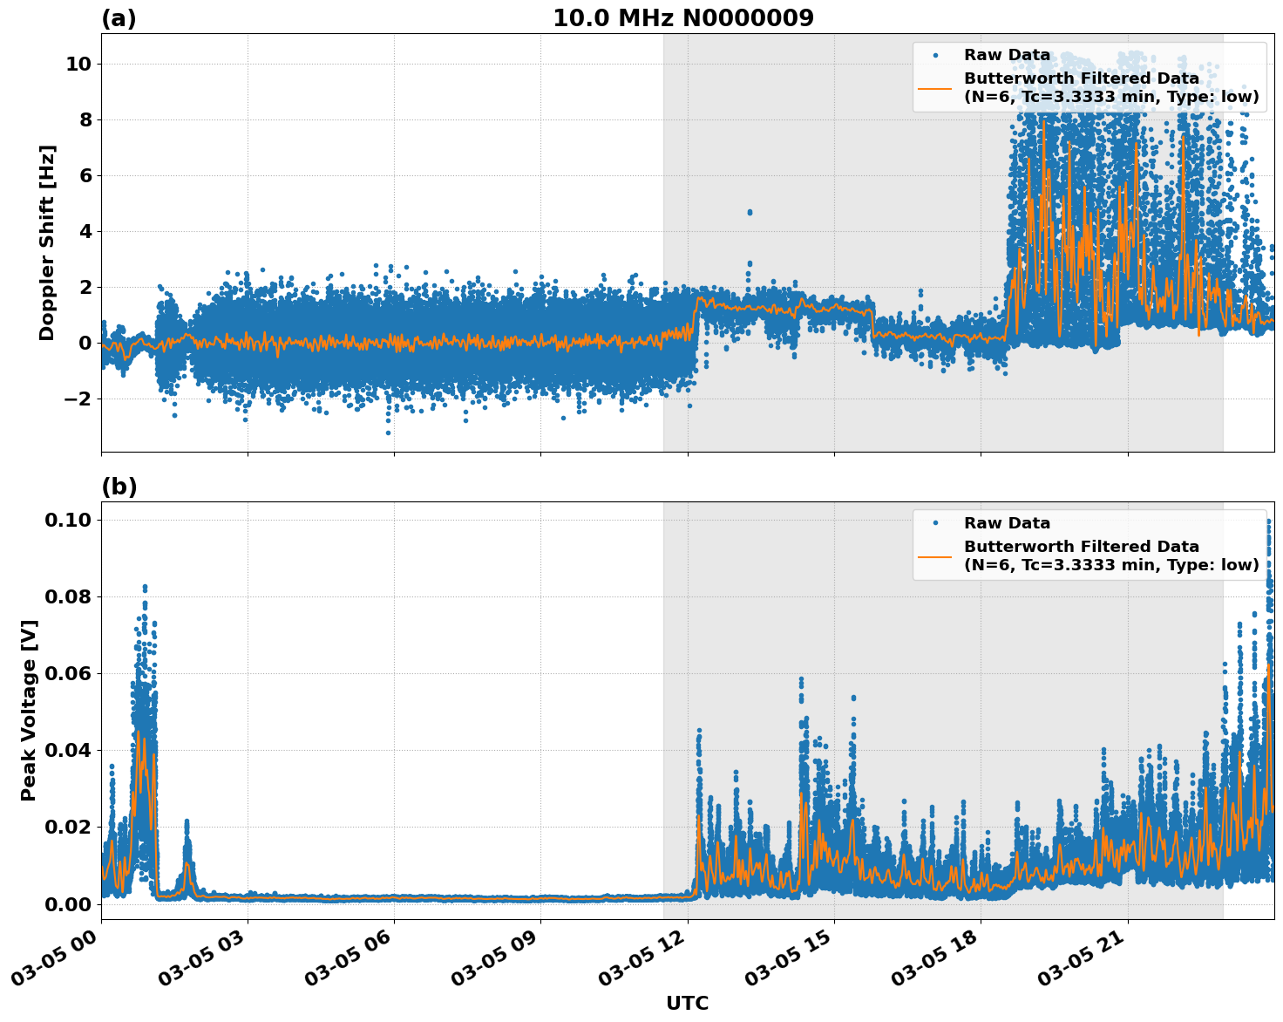Image resolution: width=1283 pixels, height=1022 pixels.
Task: Click "Raw Data" in the Peak Voltage legend
Action: click(x=1007, y=523)
